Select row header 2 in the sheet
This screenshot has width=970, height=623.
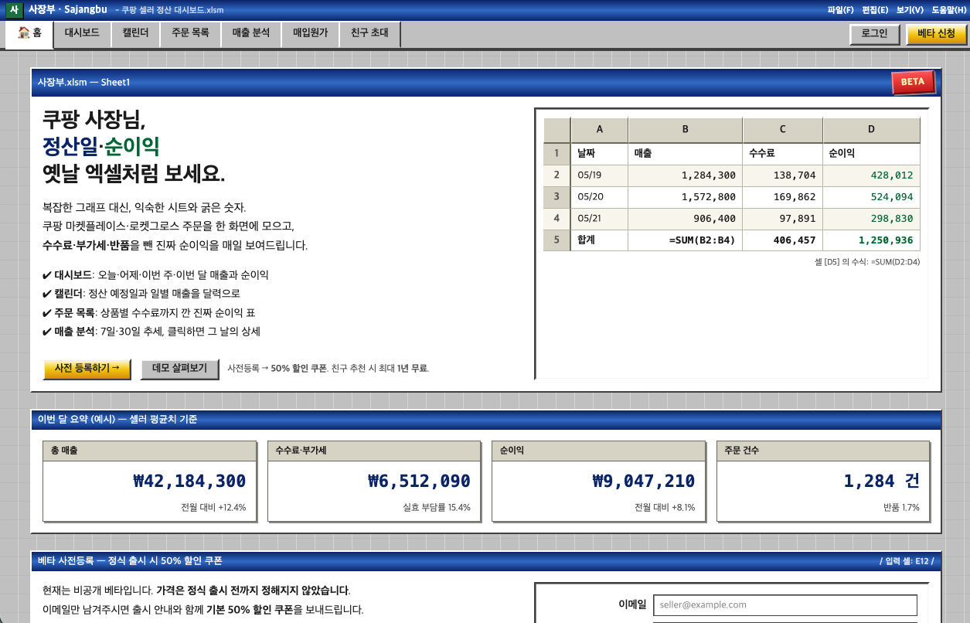tap(556, 175)
